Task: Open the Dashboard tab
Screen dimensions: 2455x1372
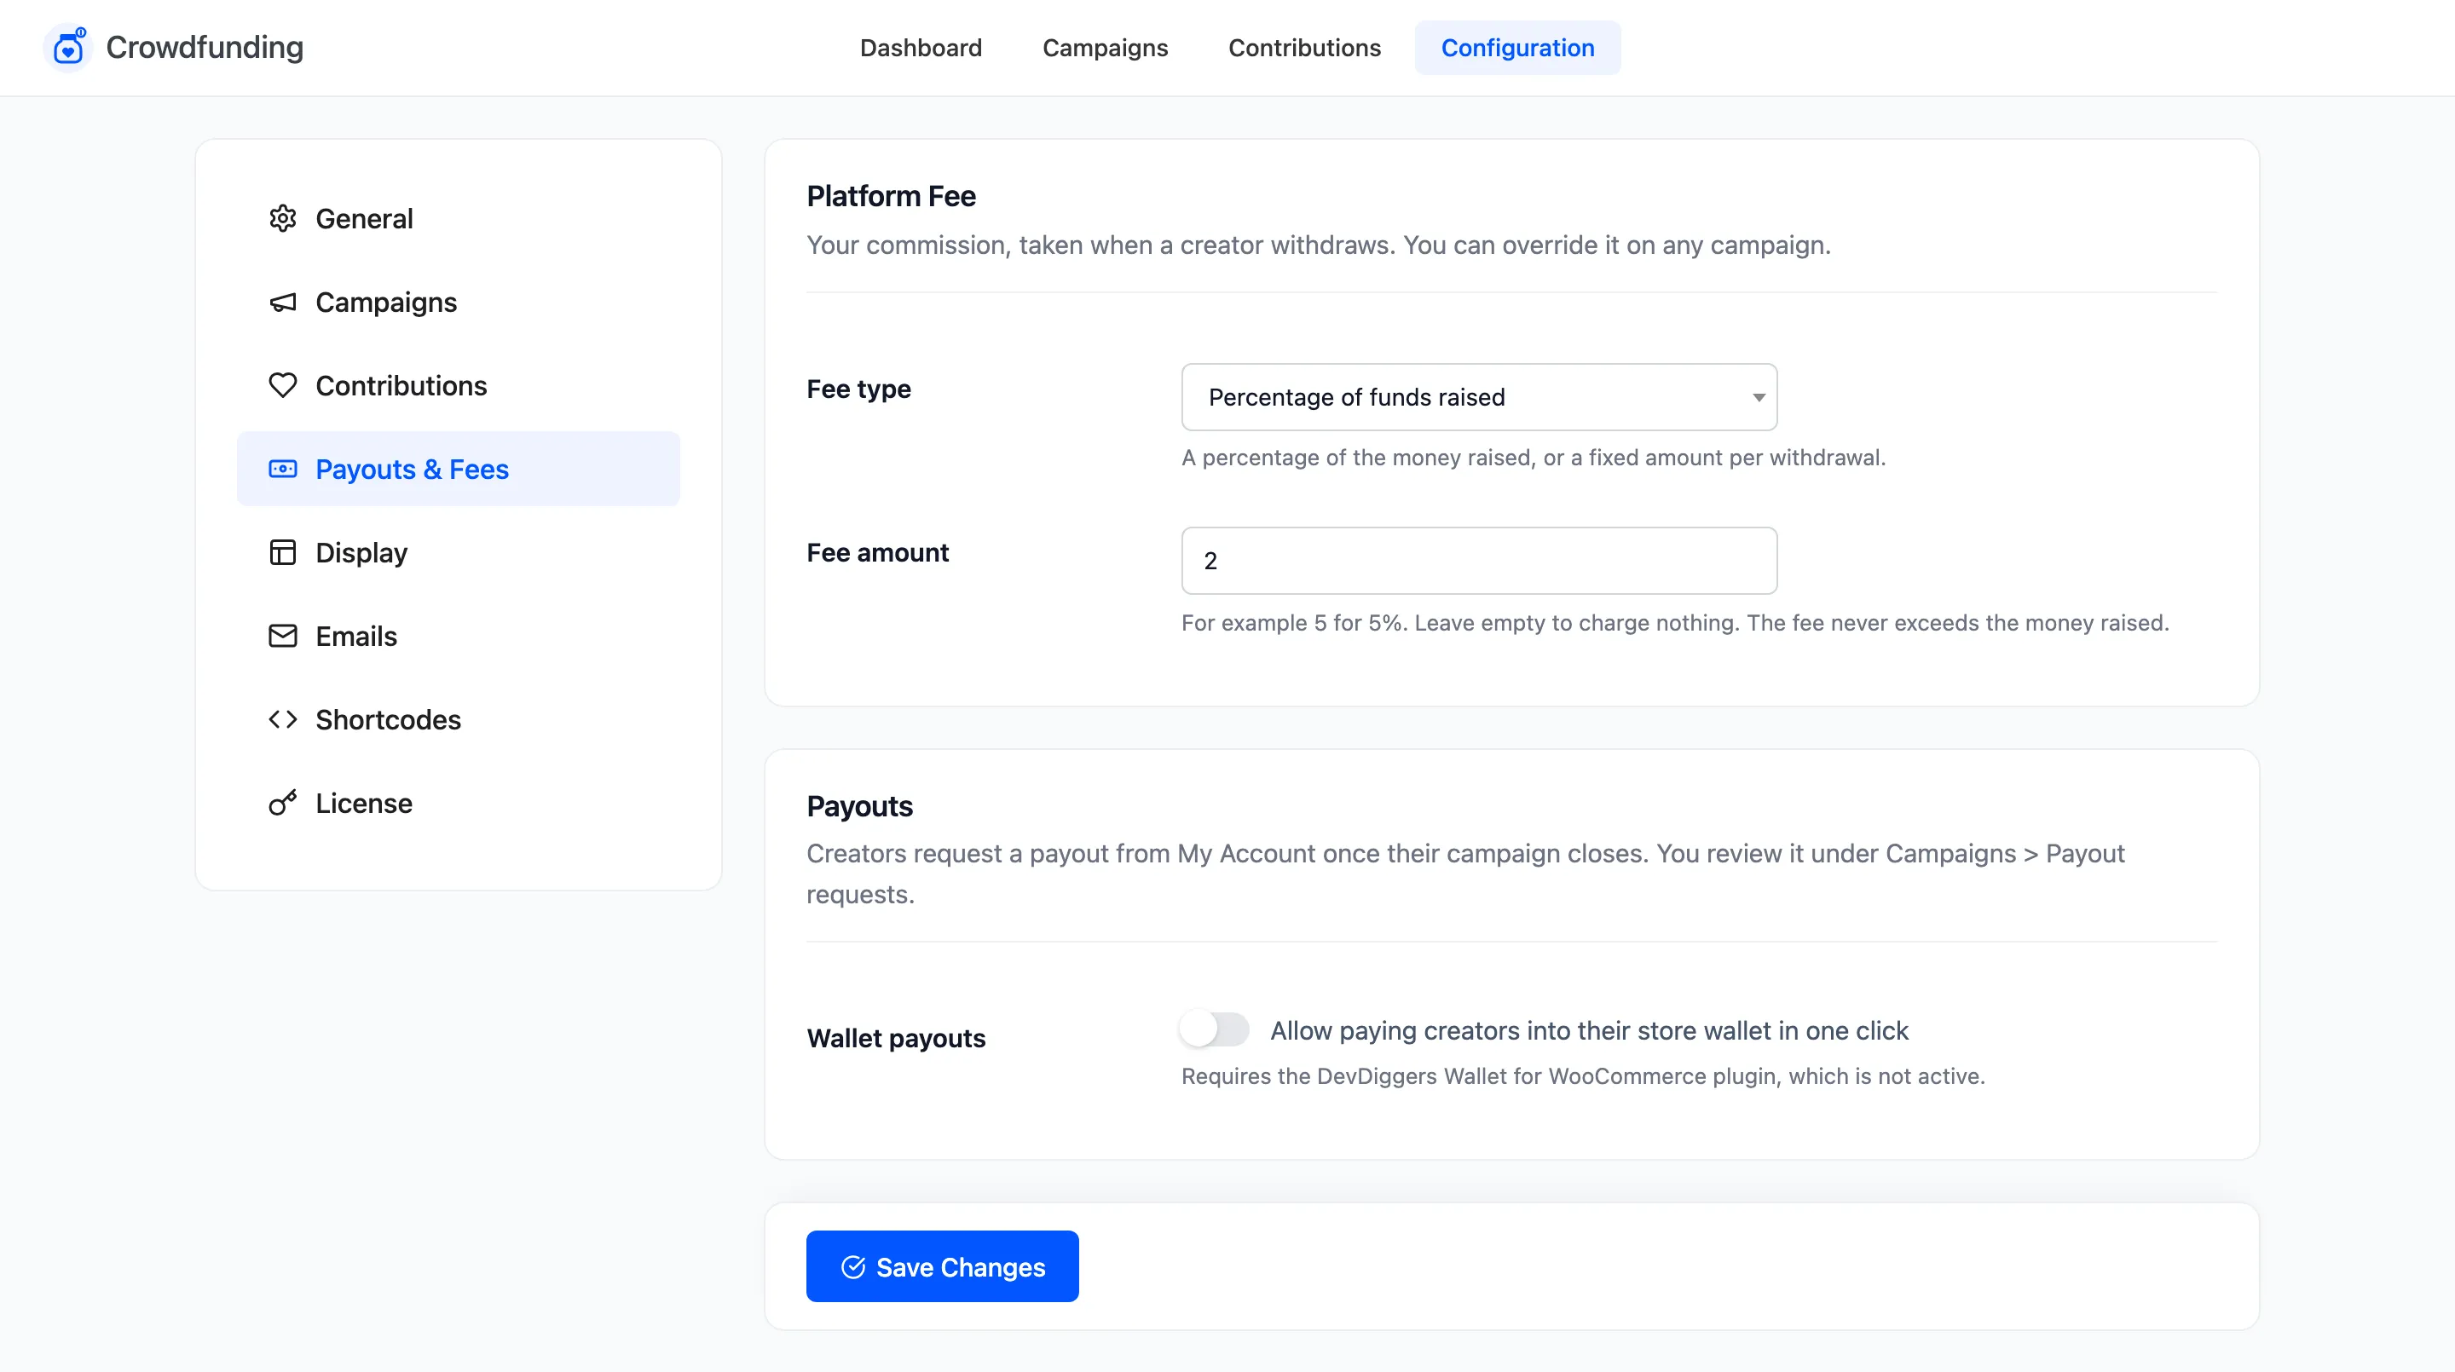Action: [921, 48]
